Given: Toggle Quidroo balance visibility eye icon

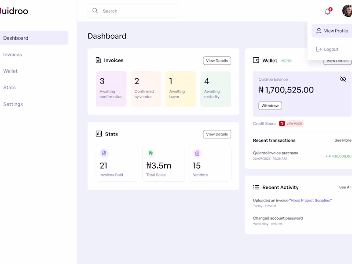Looking at the screenshot, I should (x=343, y=79).
